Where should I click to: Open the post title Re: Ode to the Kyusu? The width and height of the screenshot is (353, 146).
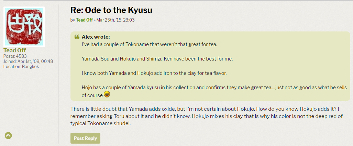111,10
